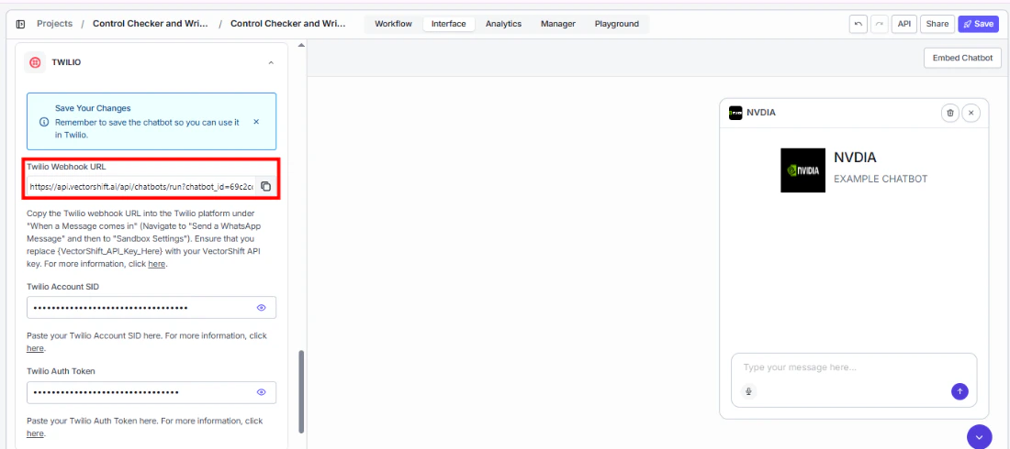The image size is (1010, 449).
Task: Open second Control Checker breadcrumb
Action: (288, 24)
